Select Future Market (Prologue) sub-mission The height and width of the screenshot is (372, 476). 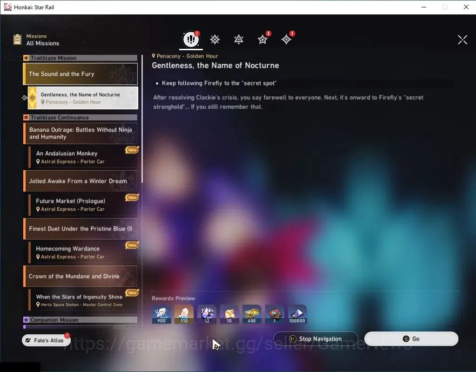83,205
